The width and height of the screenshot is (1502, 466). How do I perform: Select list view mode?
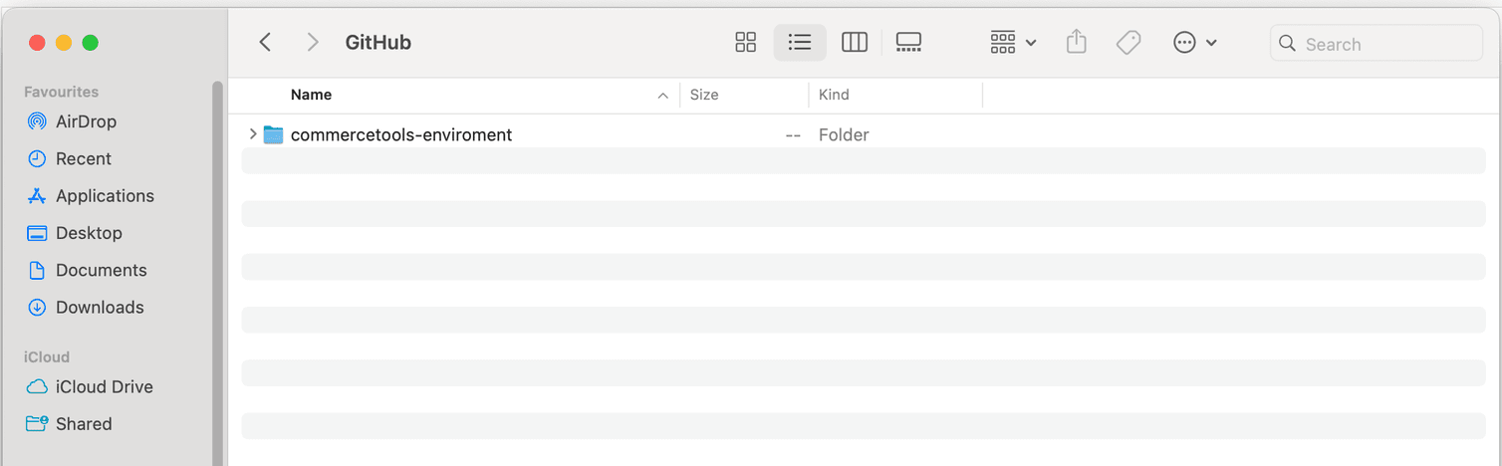(x=800, y=43)
